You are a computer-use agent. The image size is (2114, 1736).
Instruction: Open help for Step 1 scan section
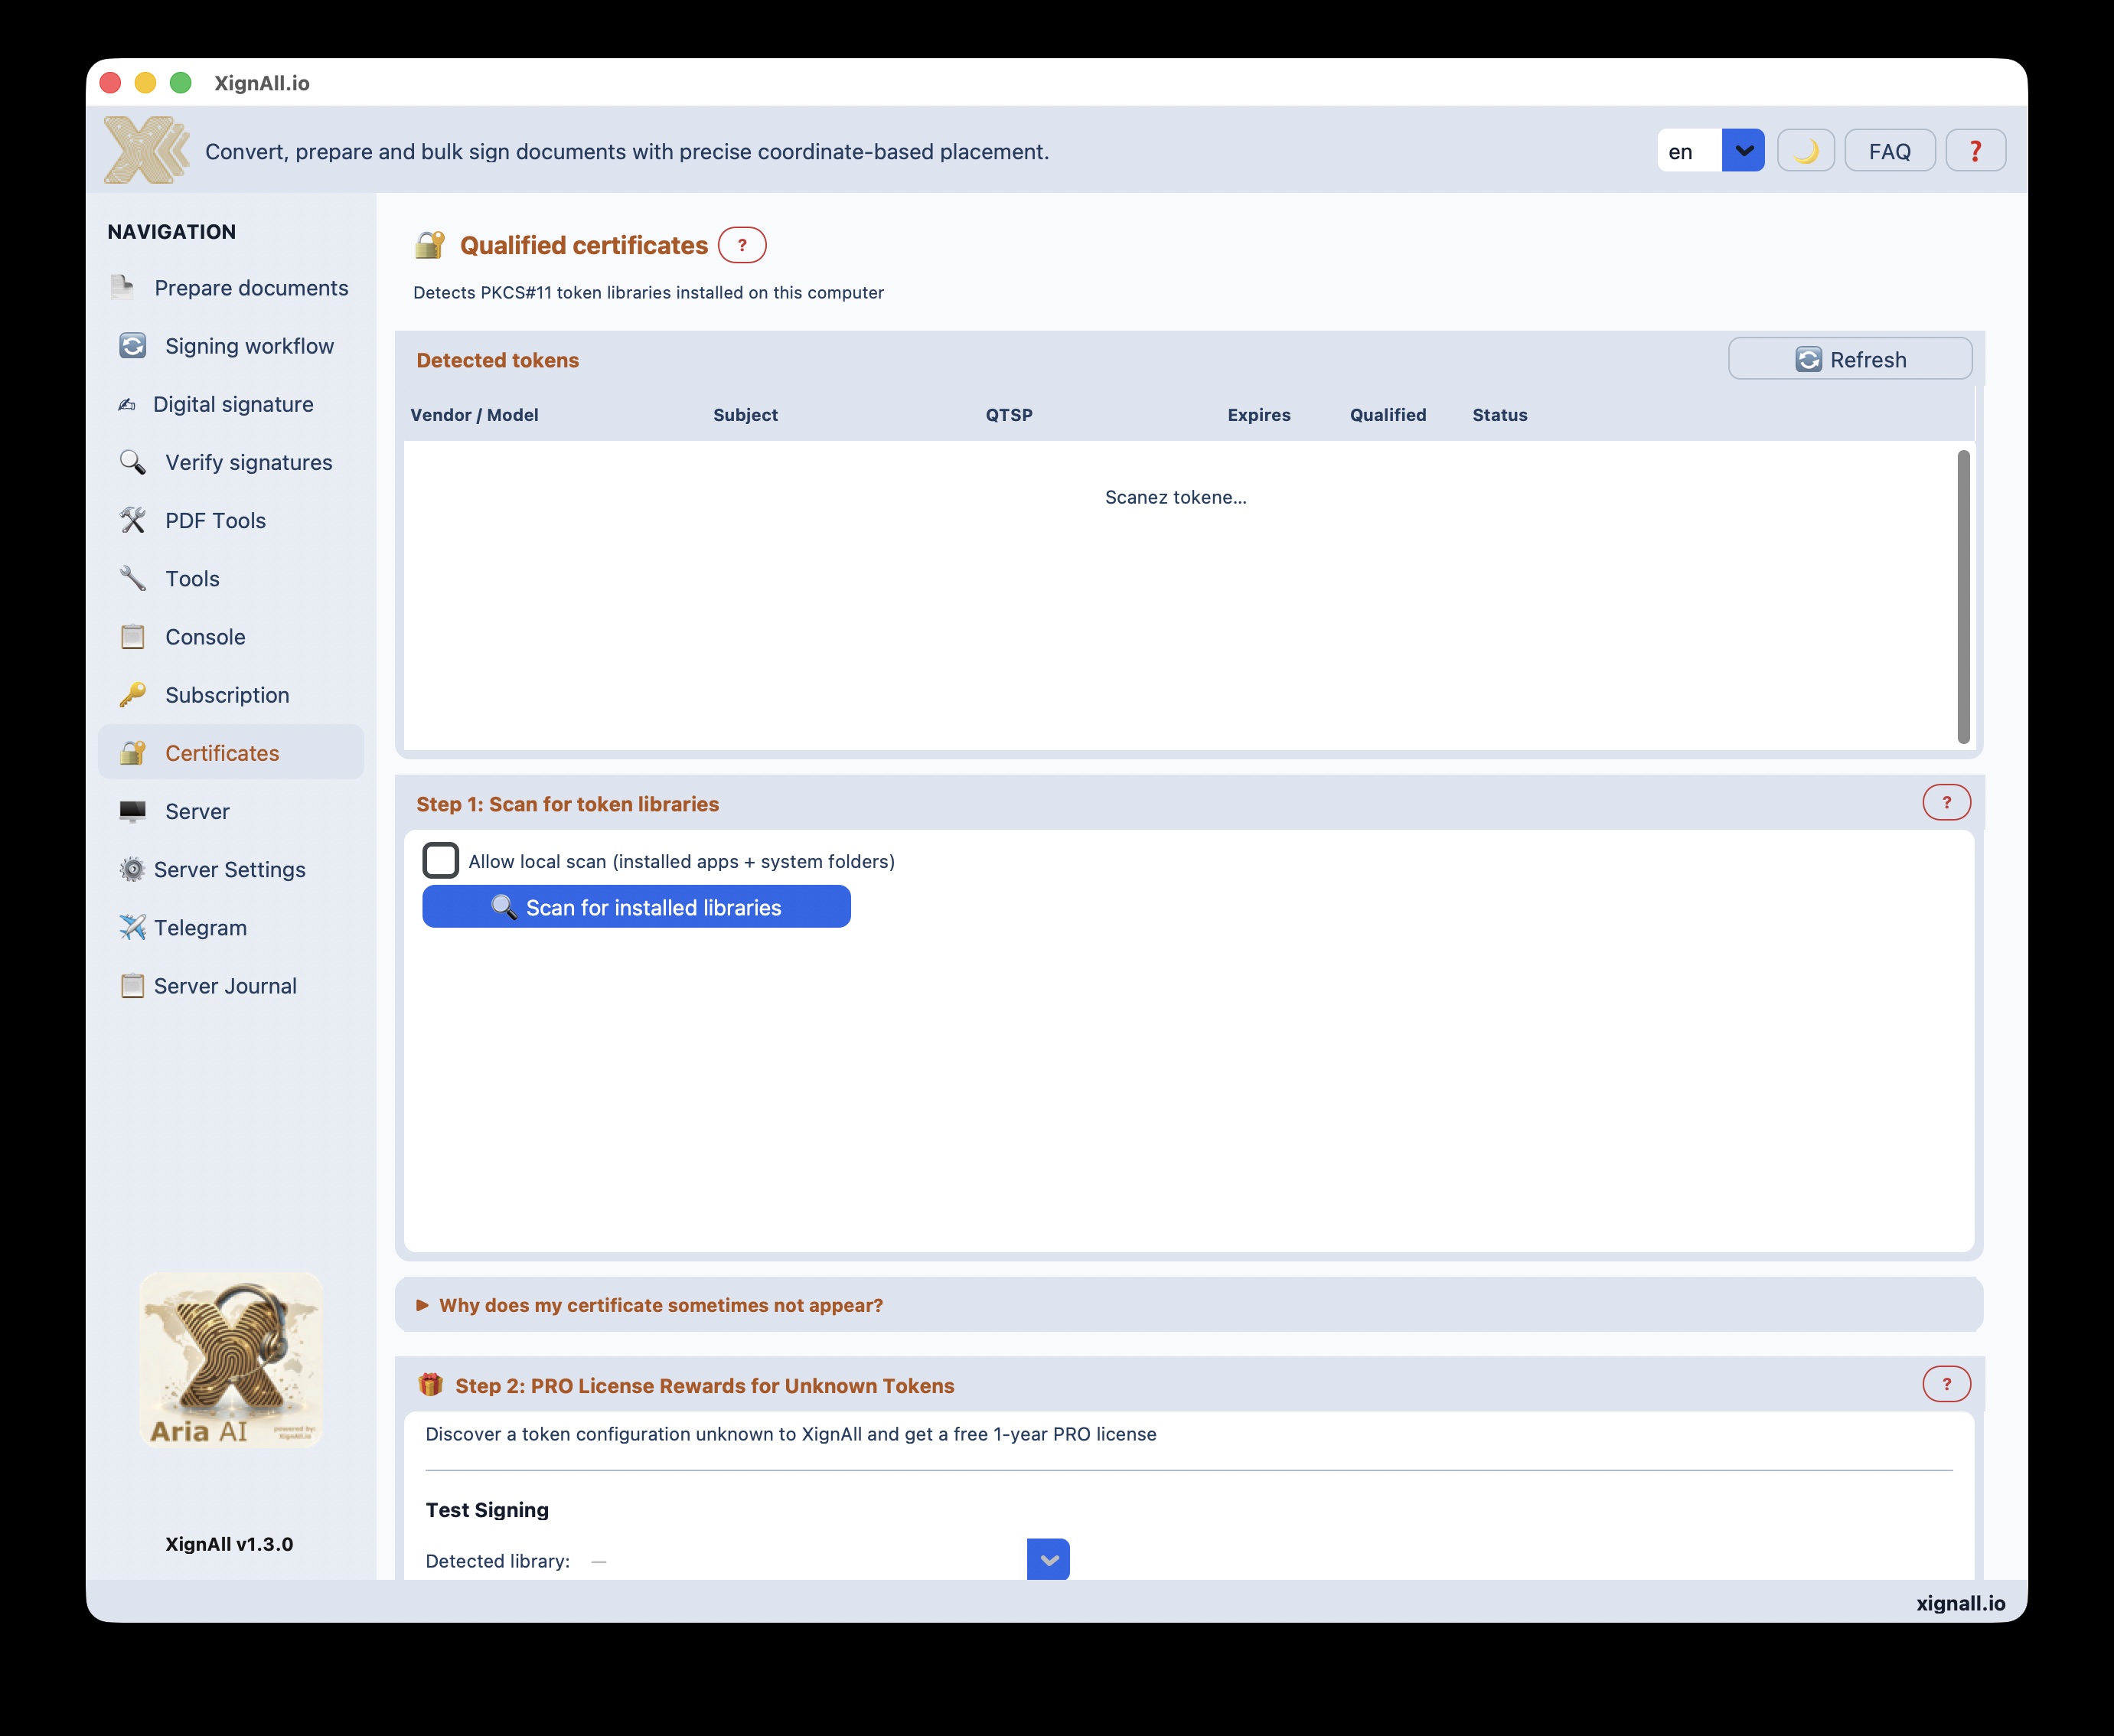point(1946,802)
